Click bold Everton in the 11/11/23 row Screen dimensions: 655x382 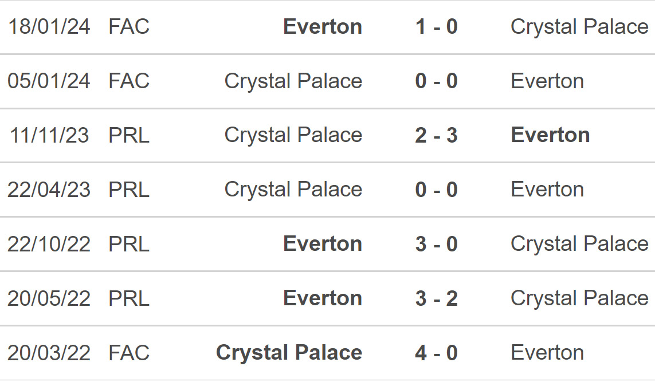(550, 135)
